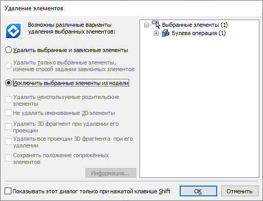Open the Информация... button
The height and width of the screenshot is (201, 263).
coord(111,173)
